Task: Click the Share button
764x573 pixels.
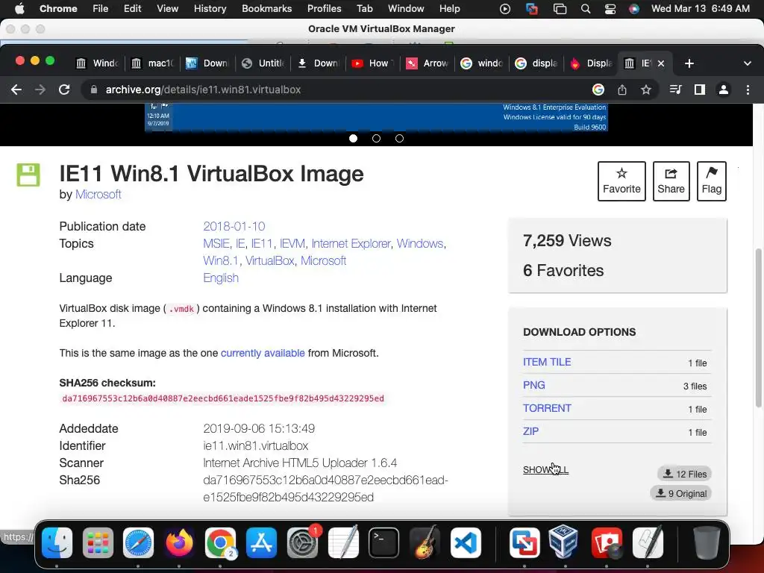Action: pos(671,181)
